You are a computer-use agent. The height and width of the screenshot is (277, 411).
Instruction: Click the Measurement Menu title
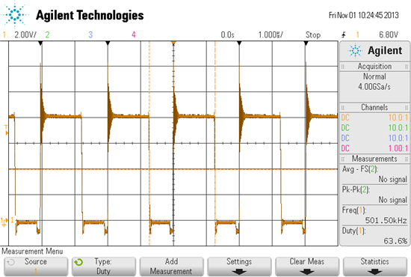[x=32, y=252]
